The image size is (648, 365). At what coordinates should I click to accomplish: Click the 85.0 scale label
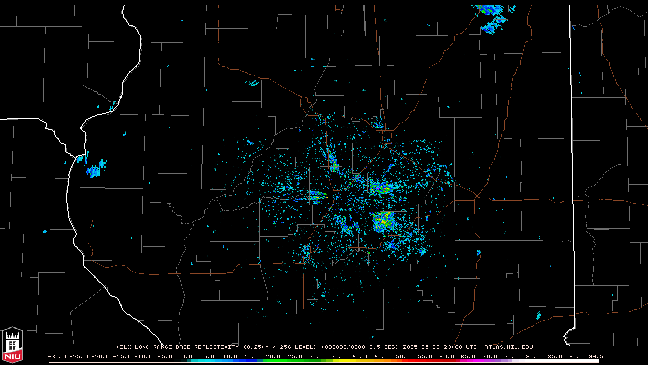(x=555, y=357)
